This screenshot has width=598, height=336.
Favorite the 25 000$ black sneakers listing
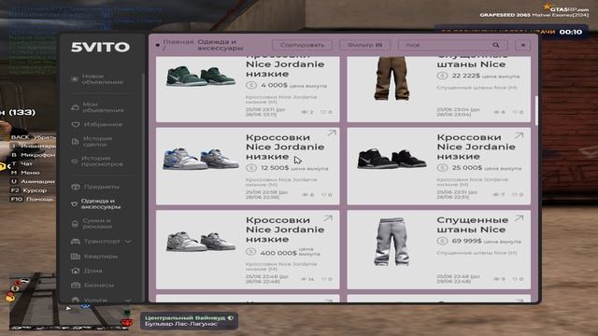[515, 195]
